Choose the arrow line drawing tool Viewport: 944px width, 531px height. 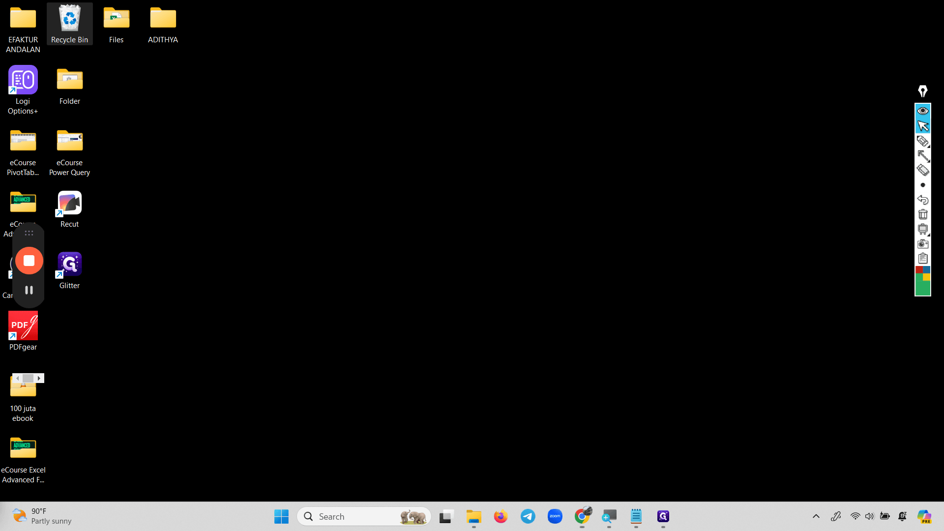click(x=923, y=156)
